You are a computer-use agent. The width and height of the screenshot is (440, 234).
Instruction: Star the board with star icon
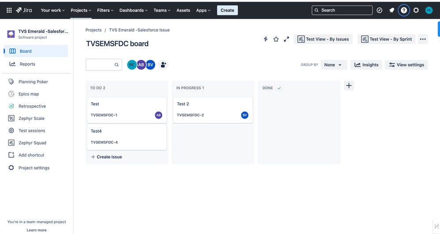click(x=276, y=39)
